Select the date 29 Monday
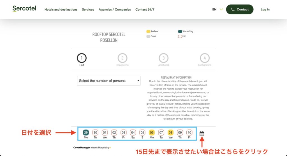The width and height of the screenshot is (287, 156). (86, 132)
